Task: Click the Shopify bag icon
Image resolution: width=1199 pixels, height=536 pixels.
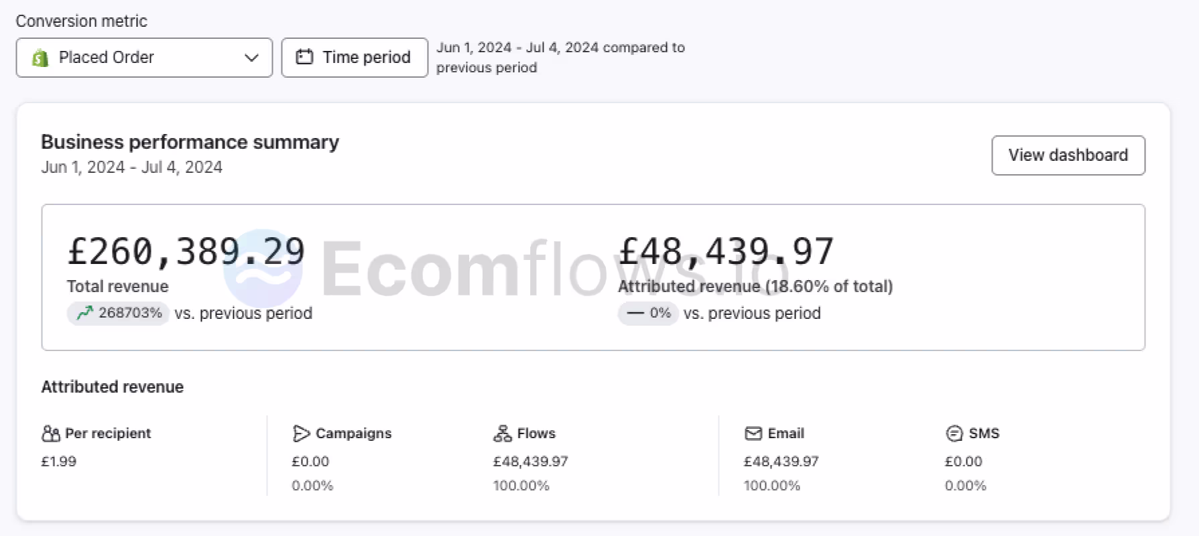Action: [x=40, y=58]
